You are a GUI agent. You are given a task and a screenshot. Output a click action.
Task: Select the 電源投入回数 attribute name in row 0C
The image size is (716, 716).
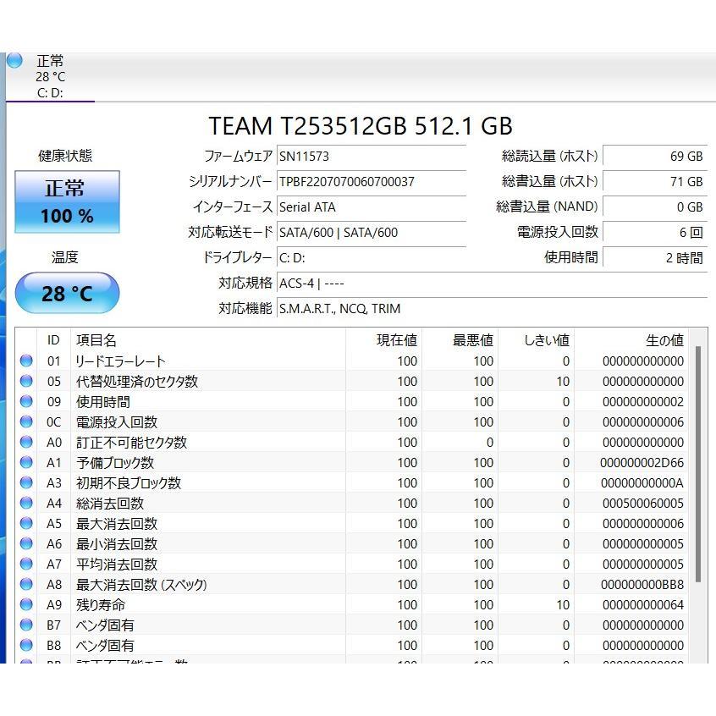tap(117, 422)
